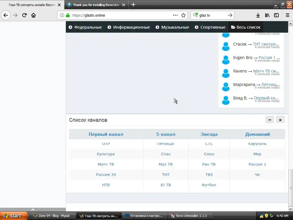Open a new browser tab with plus
The height and width of the screenshot is (220, 293).
click(x=133, y=5)
